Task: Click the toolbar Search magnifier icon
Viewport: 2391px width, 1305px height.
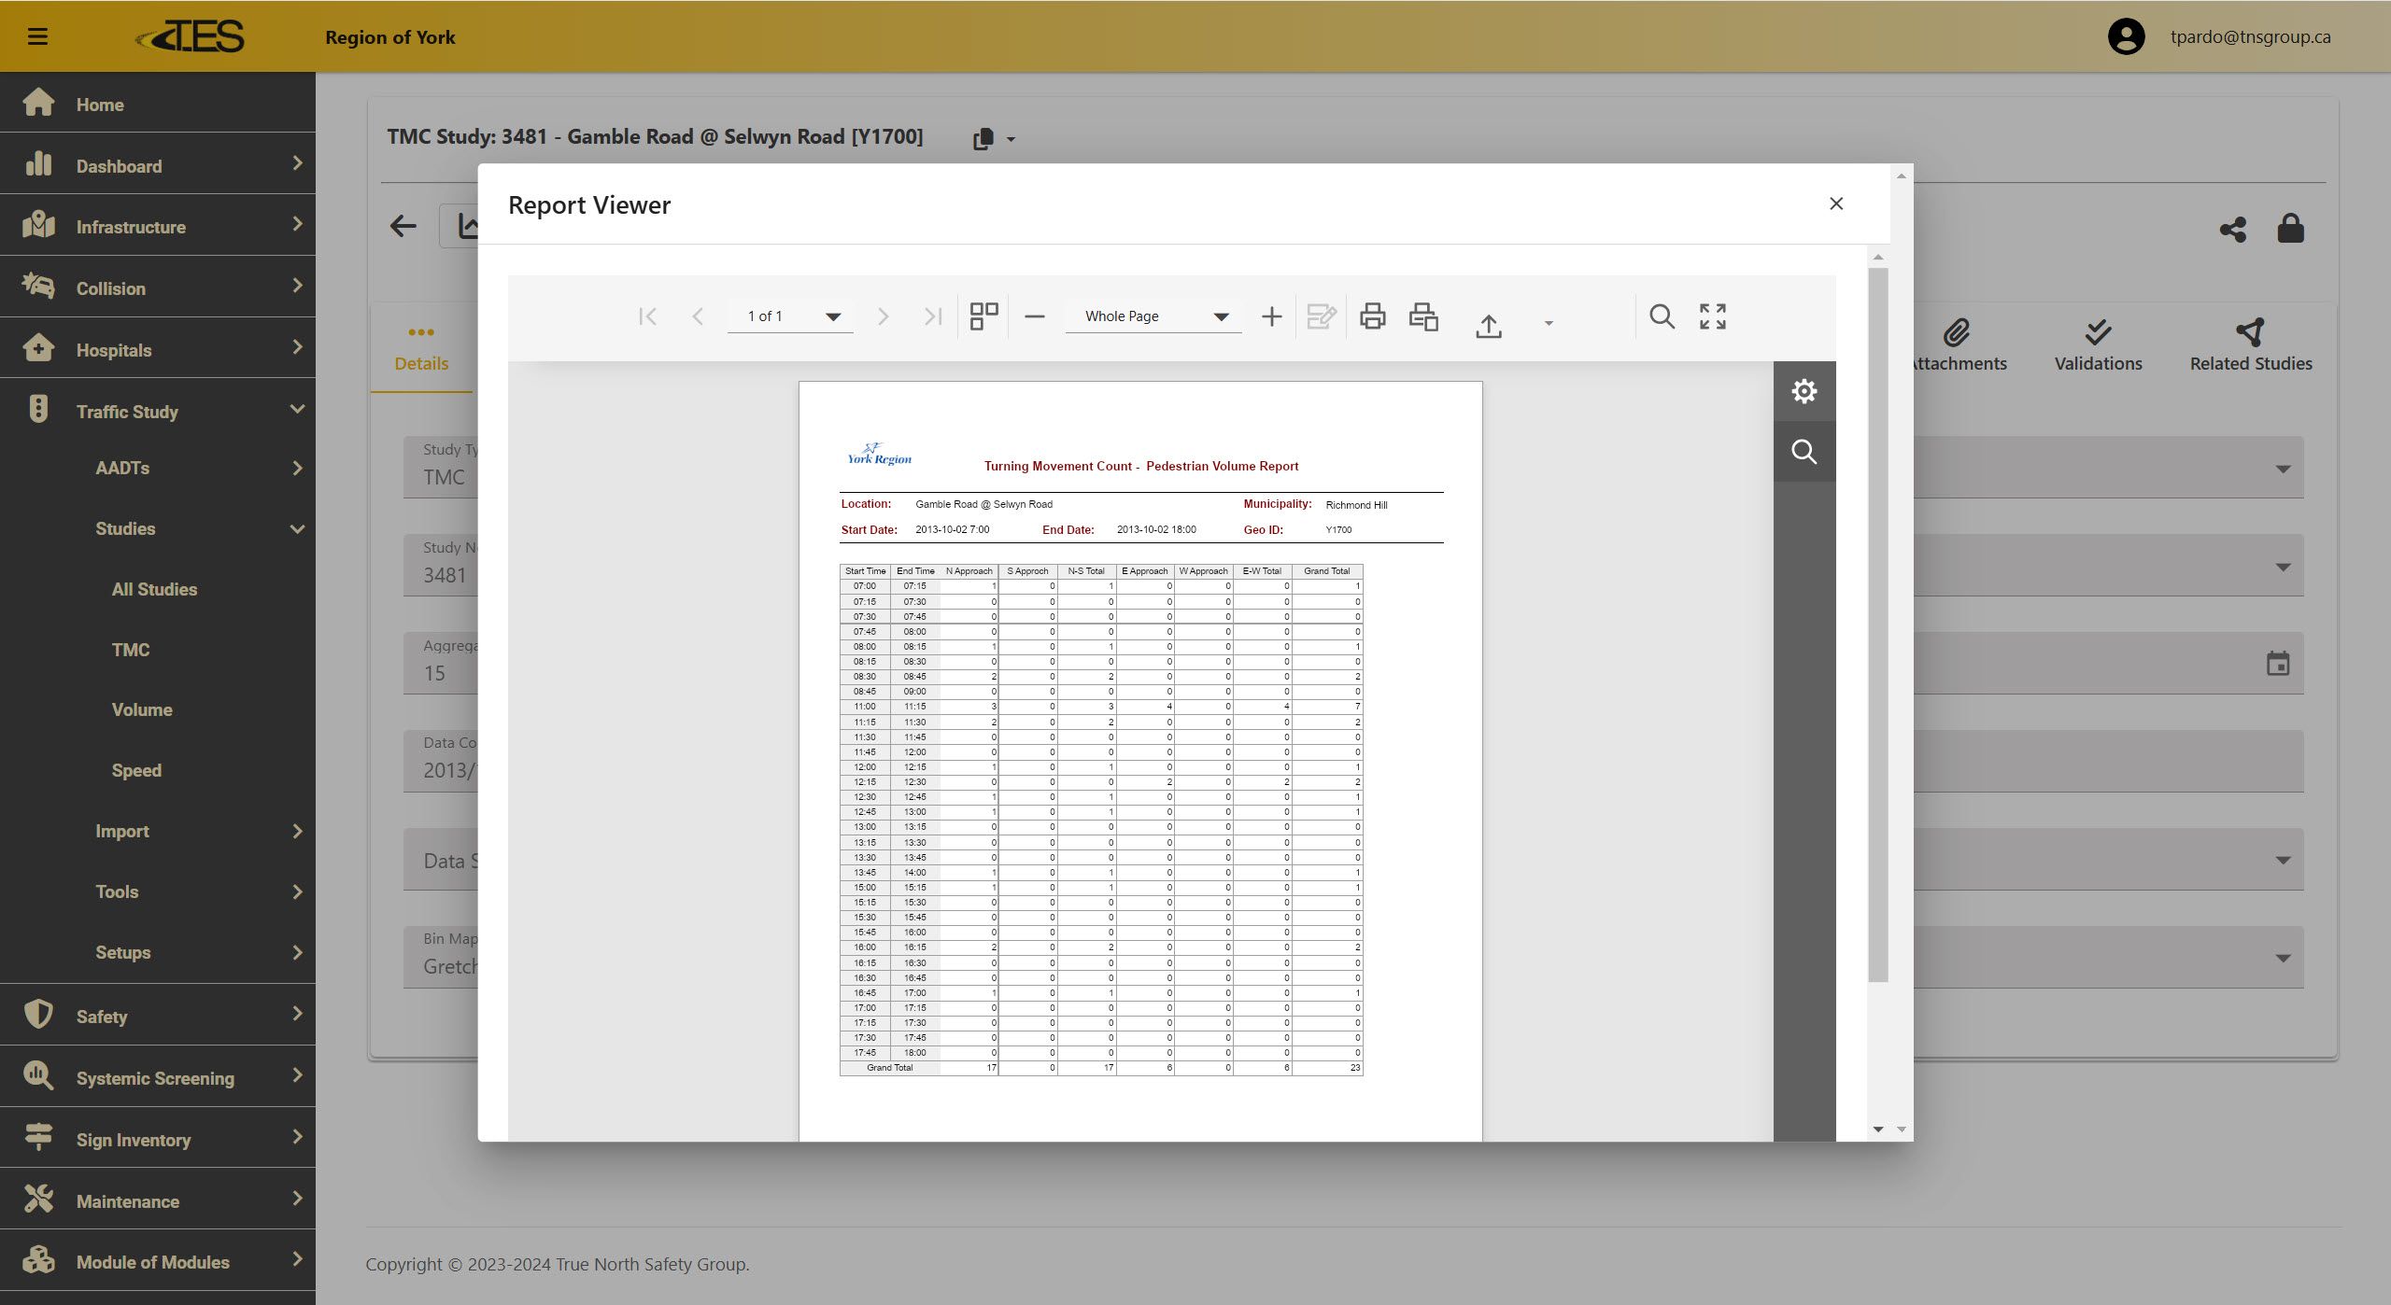Action: click(x=1662, y=316)
